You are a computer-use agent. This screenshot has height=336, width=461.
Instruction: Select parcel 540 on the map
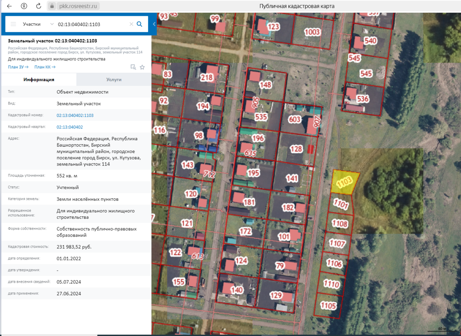point(371,40)
